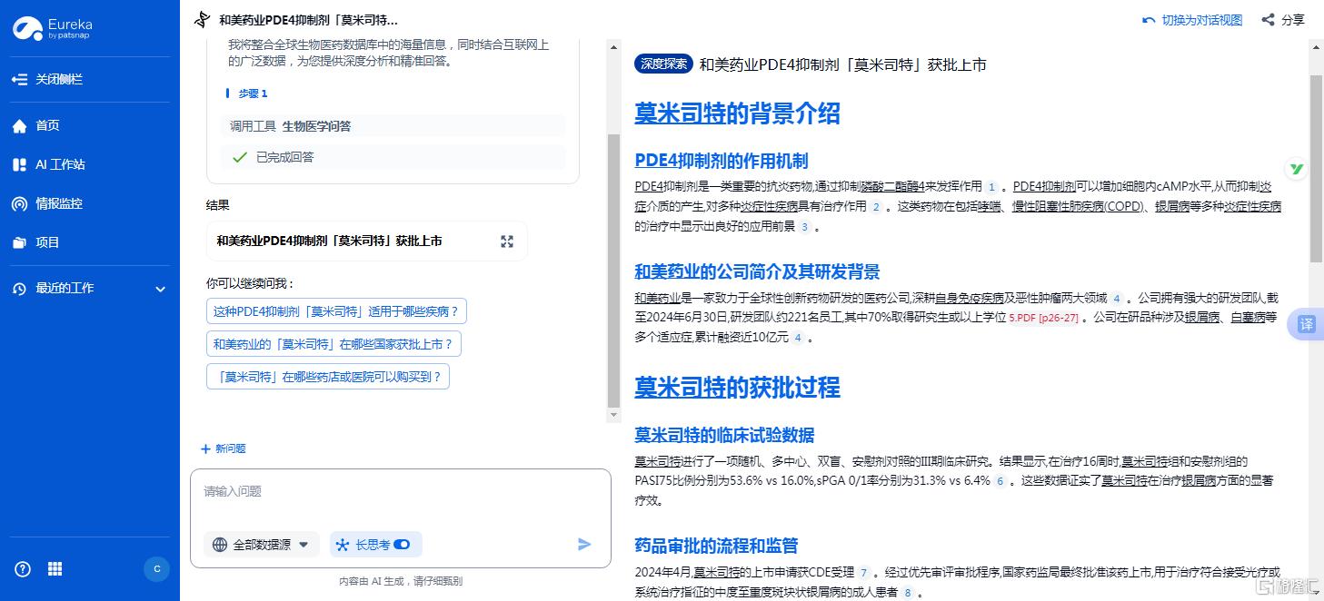Open citation 7 reference marker

(x=864, y=573)
